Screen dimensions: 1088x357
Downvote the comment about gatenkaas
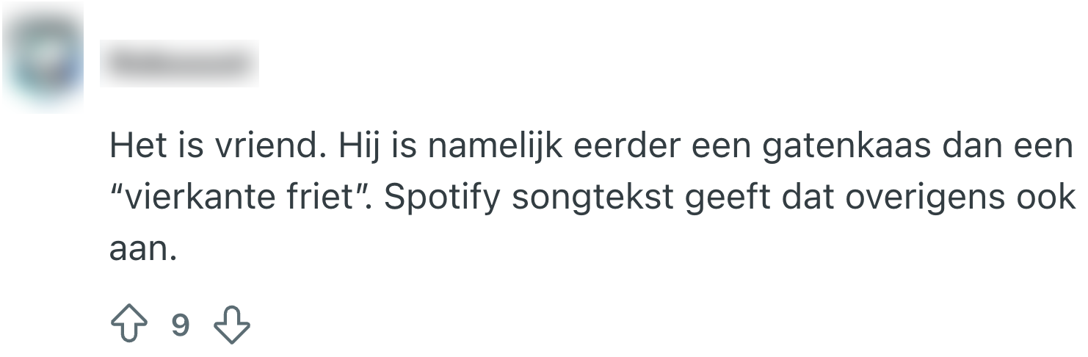232,325
